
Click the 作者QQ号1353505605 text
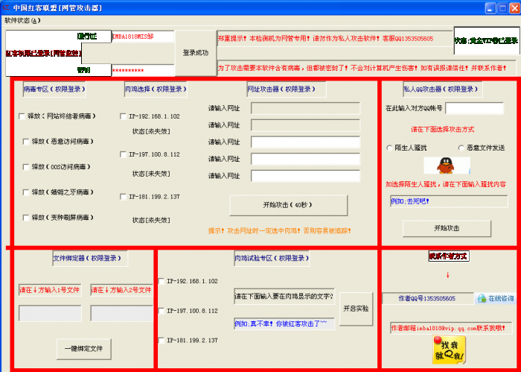click(x=427, y=299)
